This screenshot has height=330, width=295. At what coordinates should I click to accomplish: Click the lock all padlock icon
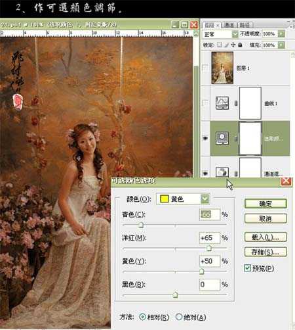tap(240, 45)
